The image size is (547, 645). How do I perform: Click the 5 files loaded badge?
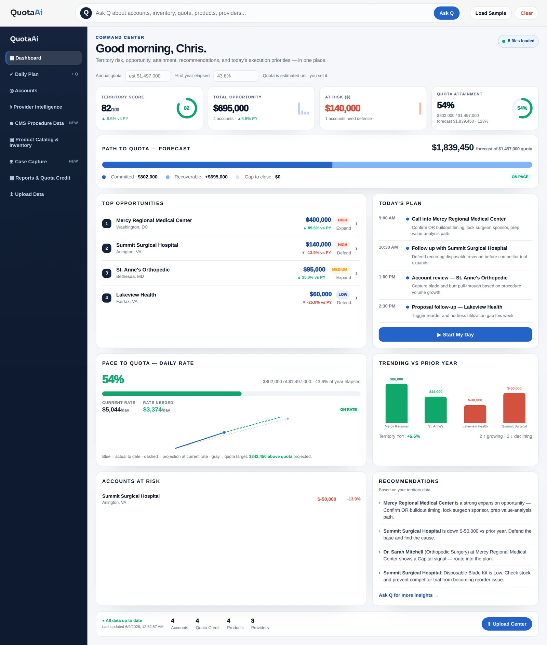(518, 41)
